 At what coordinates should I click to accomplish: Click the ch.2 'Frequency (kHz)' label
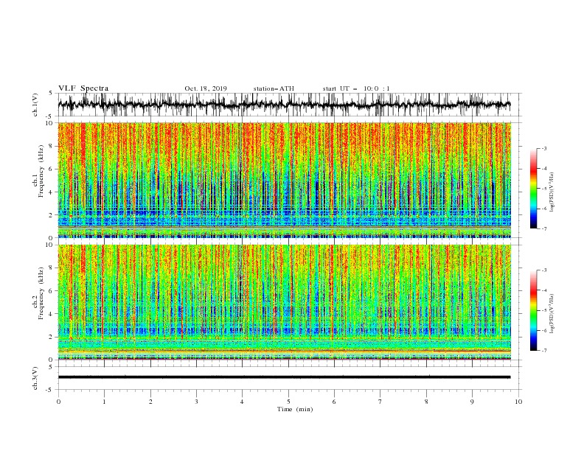[x=41, y=293]
